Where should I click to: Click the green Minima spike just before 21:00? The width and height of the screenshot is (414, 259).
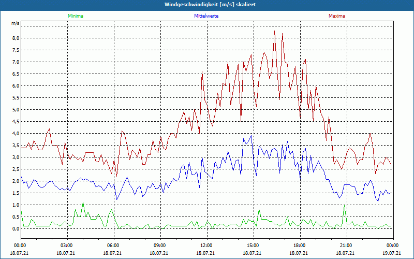[344, 205]
